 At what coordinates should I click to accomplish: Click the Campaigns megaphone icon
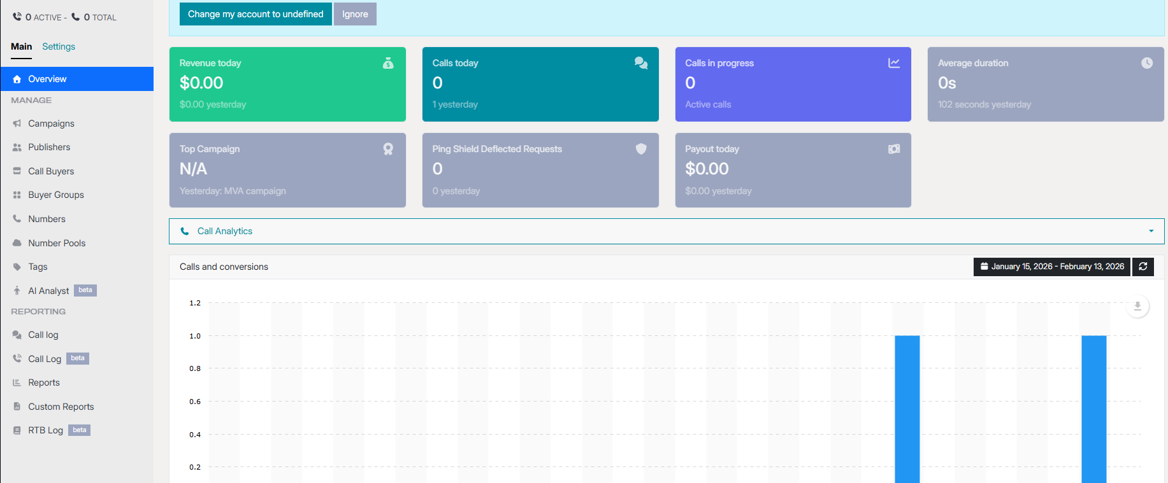tap(17, 123)
